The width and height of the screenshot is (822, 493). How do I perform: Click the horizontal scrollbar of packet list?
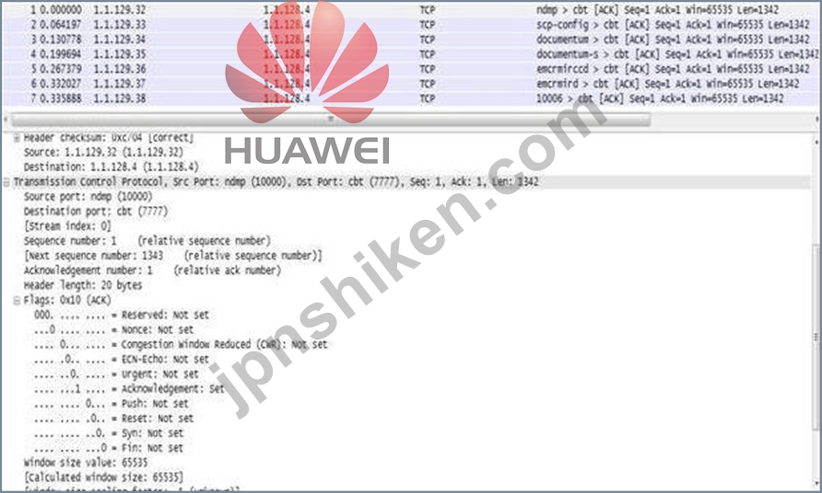coord(330,120)
